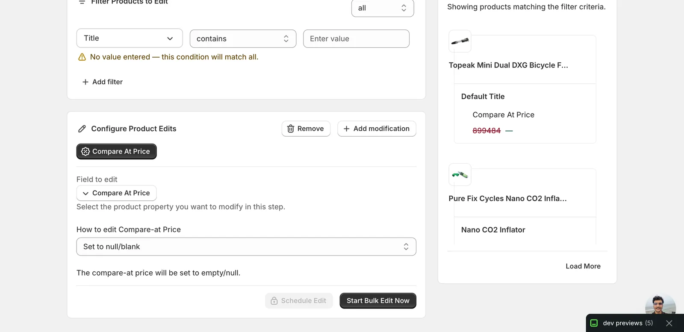Click the Default Title variant text
684x332 pixels.
point(483,97)
